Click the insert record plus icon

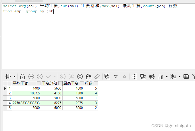pyautogui.click(x=31, y=77)
